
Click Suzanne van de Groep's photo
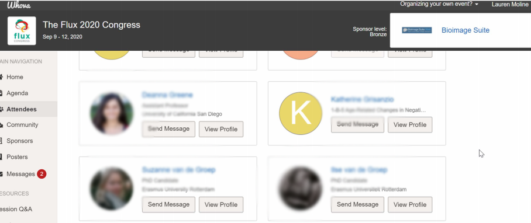coord(112,189)
